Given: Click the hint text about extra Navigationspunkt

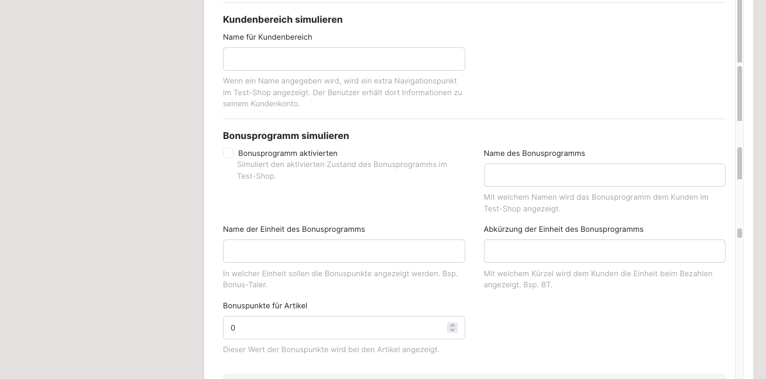Looking at the screenshot, I should coord(342,92).
